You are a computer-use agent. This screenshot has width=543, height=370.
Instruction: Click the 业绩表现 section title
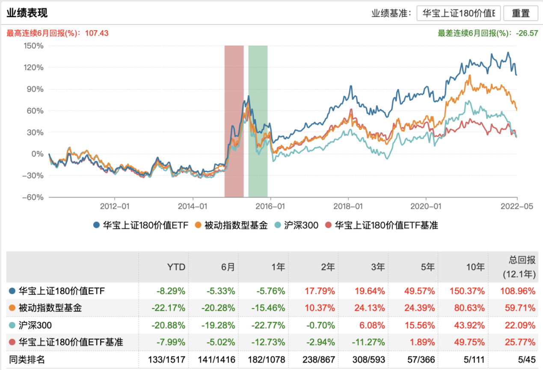coord(27,13)
